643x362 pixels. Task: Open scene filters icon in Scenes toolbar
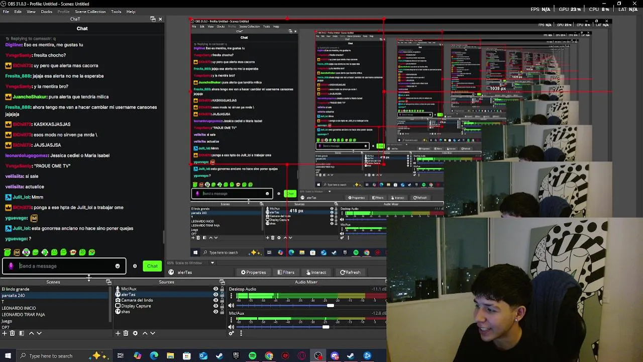click(21, 333)
